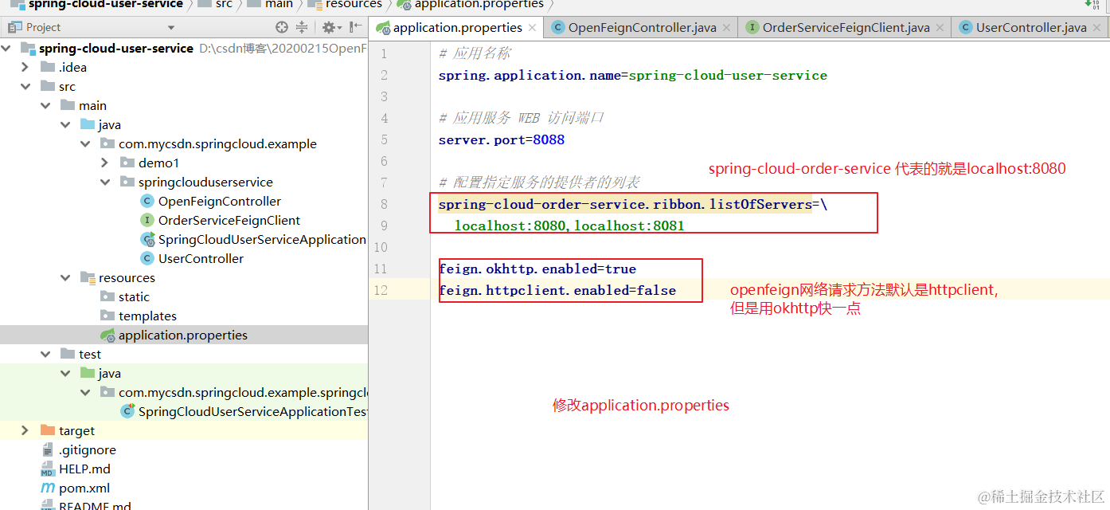Click the feign.okhttp.enabled=true line
Image resolution: width=1110 pixels, height=510 pixels.
[537, 269]
